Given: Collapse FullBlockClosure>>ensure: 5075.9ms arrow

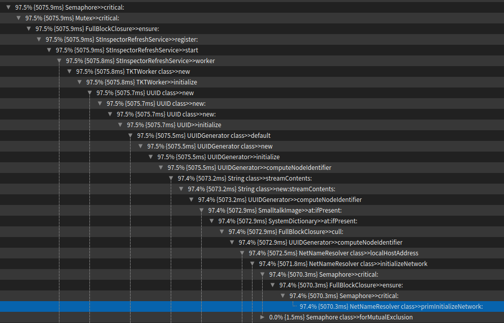Looking at the screenshot, I should [28, 28].
